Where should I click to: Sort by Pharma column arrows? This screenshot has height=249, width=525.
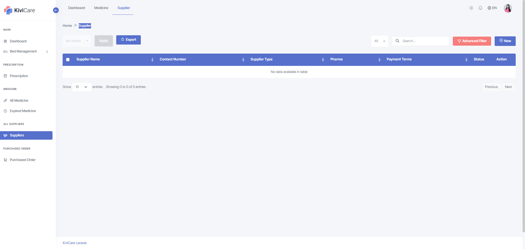pos(379,60)
